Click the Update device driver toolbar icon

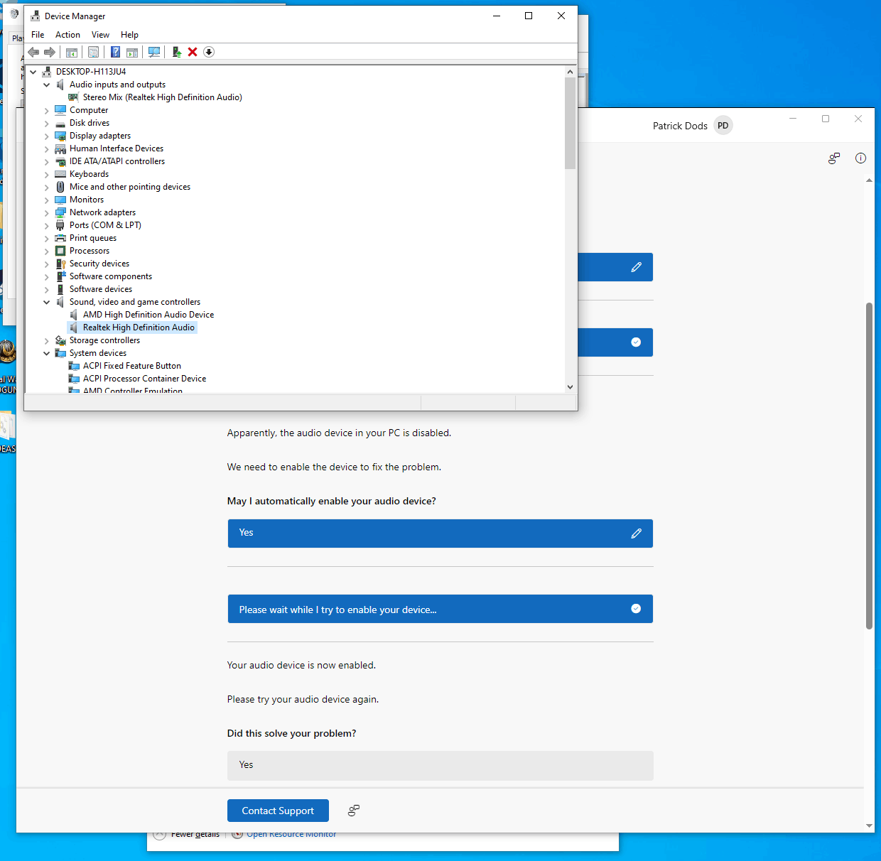click(177, 52)
